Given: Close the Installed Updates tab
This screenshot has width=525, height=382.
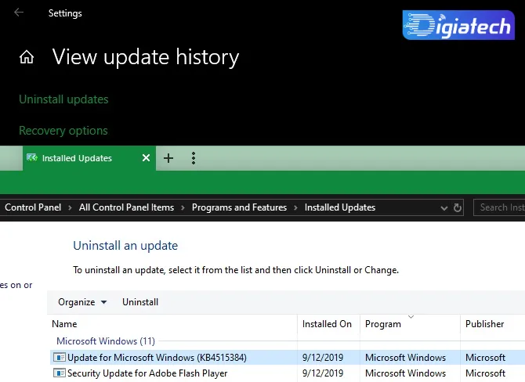Looking at the screenshot, I should (x=146, y=158).
